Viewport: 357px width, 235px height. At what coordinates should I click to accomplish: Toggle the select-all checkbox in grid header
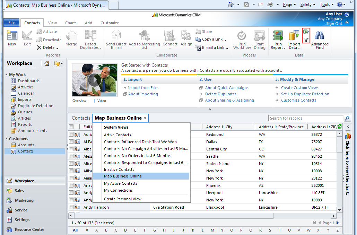tap(71, 127)
